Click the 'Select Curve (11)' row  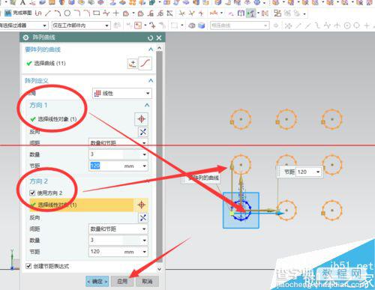tap(76, 64)
